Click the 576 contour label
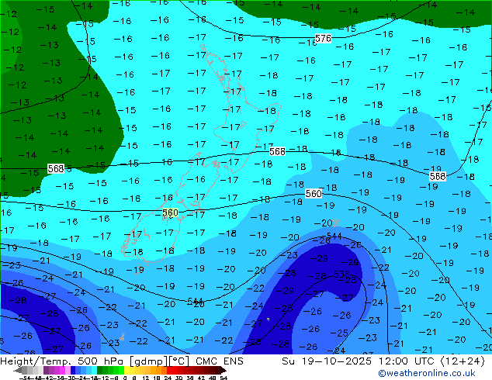 coord(323,39)
